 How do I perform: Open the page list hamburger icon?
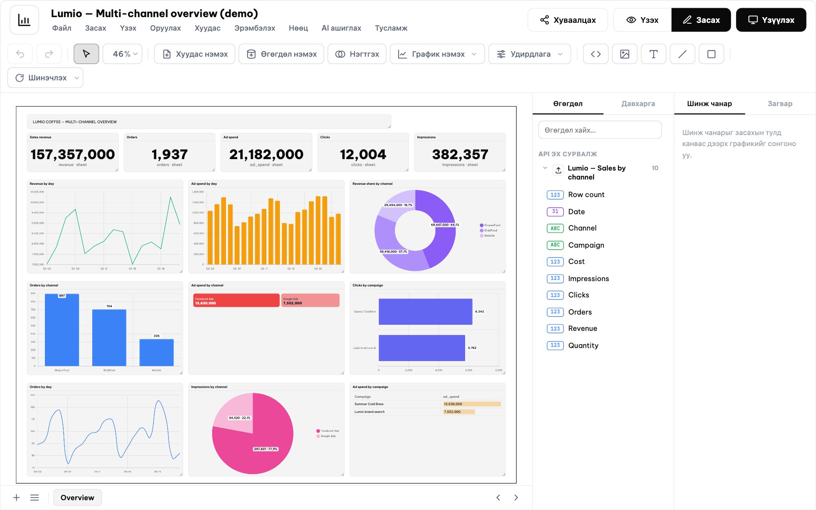(x=35, y=497)
